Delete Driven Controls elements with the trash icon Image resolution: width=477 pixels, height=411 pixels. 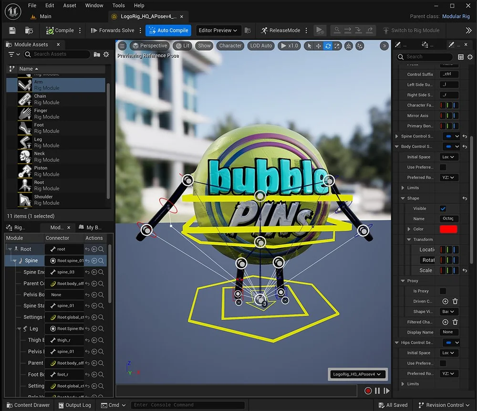click(x=455, y=301)
